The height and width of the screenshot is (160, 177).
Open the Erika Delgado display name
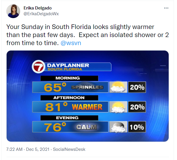click(x=38, y=8)
